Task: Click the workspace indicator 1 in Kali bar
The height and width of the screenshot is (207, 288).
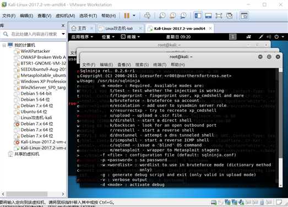Action: 233,37
